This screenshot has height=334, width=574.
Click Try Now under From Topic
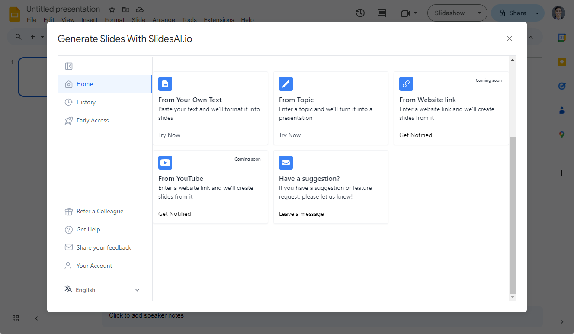click(290, 135)
